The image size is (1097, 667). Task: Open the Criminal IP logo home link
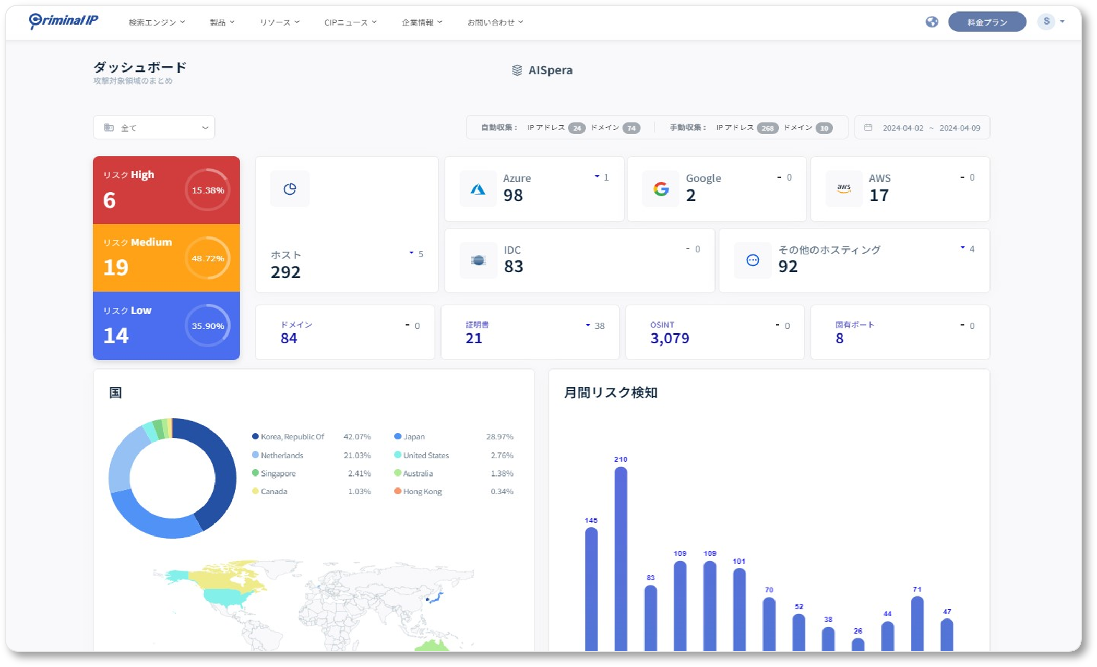pyautogui.click(x=63, y=21)
